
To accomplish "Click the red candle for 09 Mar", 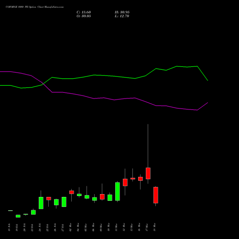I will [102, 196].
